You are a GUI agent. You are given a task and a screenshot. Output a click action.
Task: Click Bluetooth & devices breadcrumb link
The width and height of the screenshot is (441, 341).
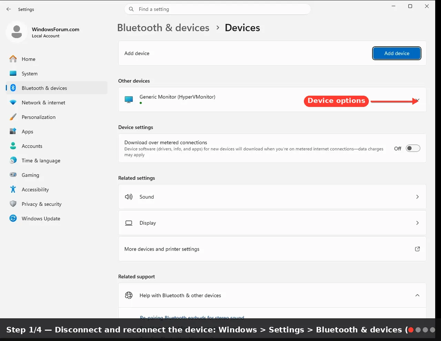pyautogui.click(x=163, y=28)
